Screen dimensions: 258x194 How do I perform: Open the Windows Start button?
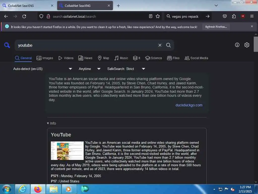point(7,189)
